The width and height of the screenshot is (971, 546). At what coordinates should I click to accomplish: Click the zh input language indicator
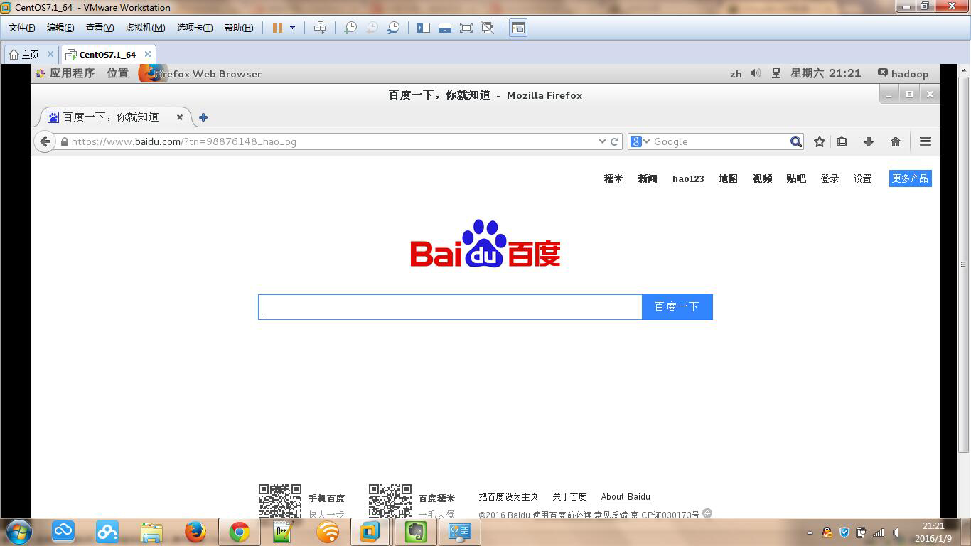coord(736,74)
